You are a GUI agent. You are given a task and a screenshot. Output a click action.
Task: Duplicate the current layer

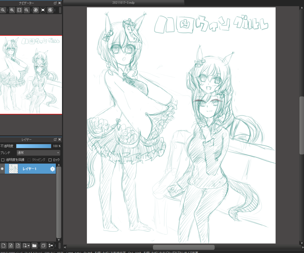pos(43,245)
